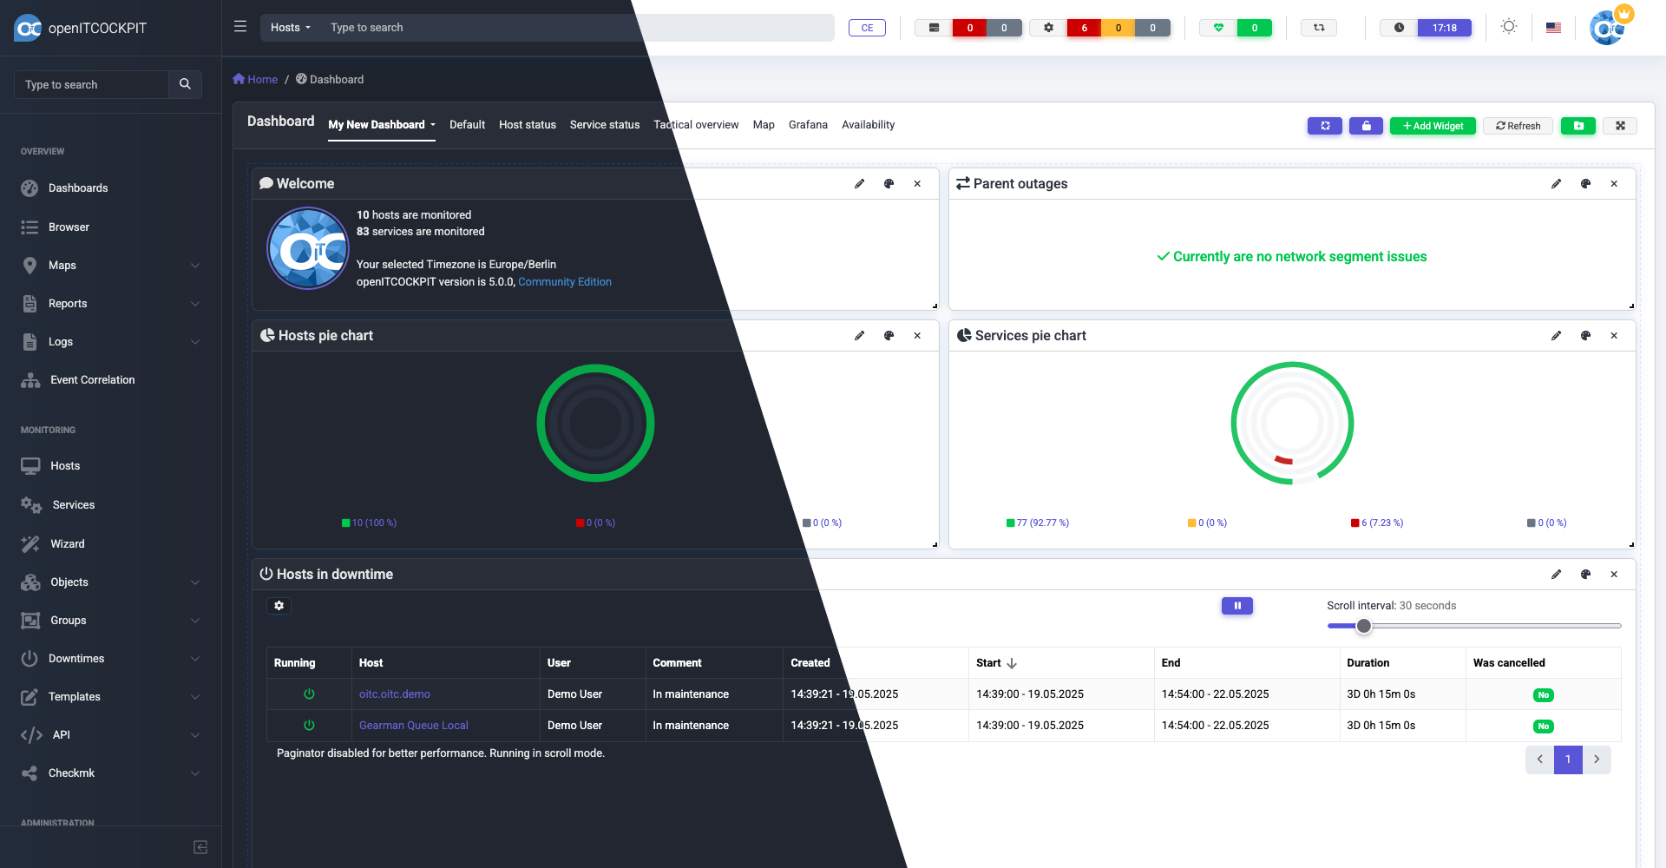Image resolution: width=1666 pixels, height=868 pixels.
Task: Expand the Checkmk sidebar menu
Action: [110, 773]
